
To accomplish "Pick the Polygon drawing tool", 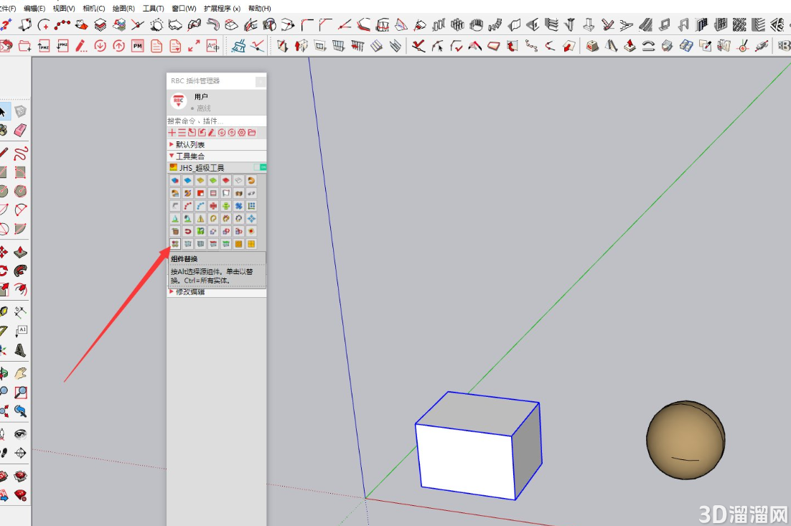I will point(20,191).
